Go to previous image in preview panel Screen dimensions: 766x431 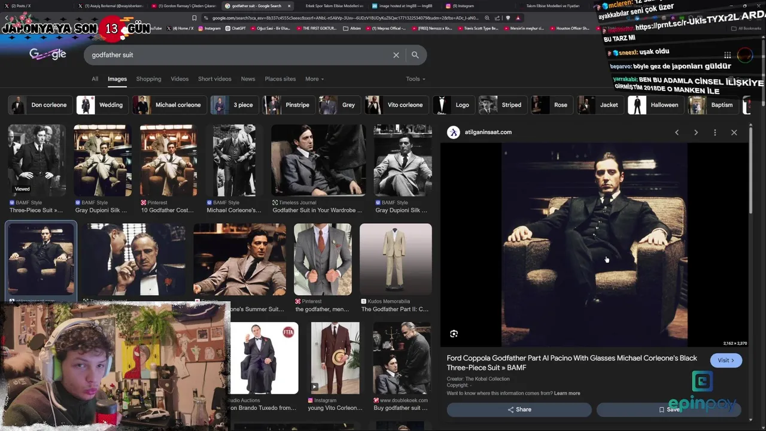(x=677, y=132)
